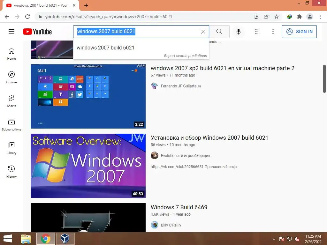Open thumbnail of sp2 build 6021 video
Screen dimensions: 327x245
[x=88, y=96]
